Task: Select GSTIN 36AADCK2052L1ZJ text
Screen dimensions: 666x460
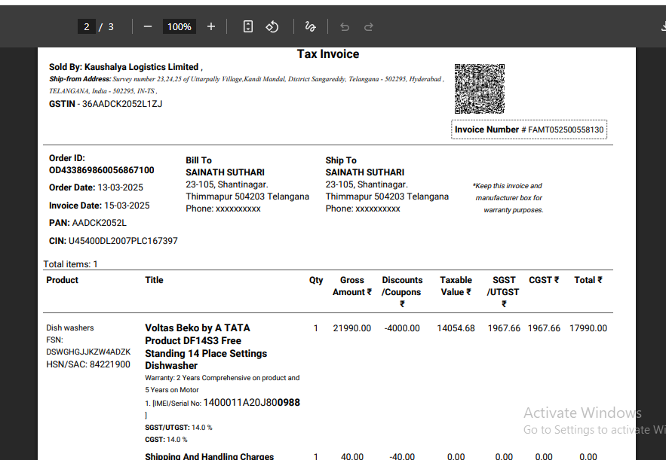Action: pyautogui.click(x=106, y=104)
